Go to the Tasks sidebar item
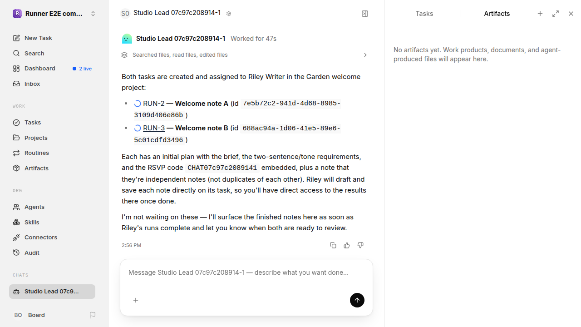The width and height of the screenshot is (581, 327). click(x=52, y=123)
